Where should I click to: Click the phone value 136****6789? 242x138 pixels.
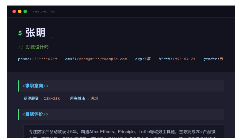(x=44, y=59)
